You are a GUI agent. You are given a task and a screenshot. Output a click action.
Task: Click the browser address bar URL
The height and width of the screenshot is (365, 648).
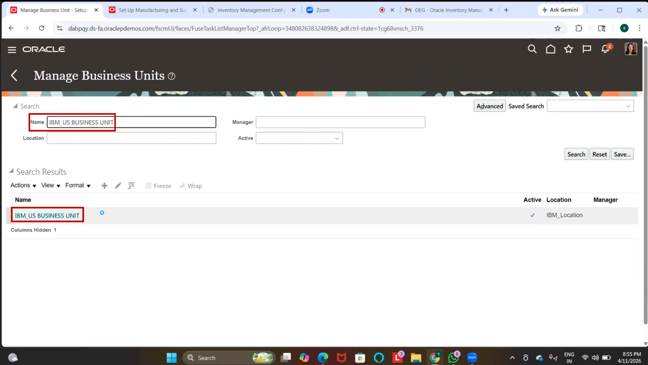click(246, 28)
